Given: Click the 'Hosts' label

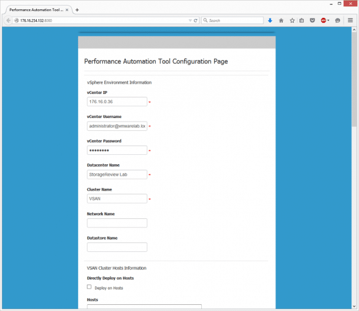Looking at the screenshot, I should pyautogui.click(x=93, y=300).
